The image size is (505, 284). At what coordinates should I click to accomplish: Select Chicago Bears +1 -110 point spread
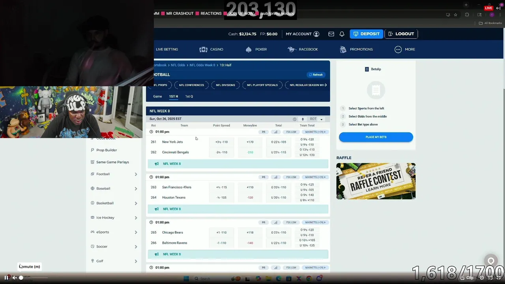pyautogui.click(x=221, y=233)
